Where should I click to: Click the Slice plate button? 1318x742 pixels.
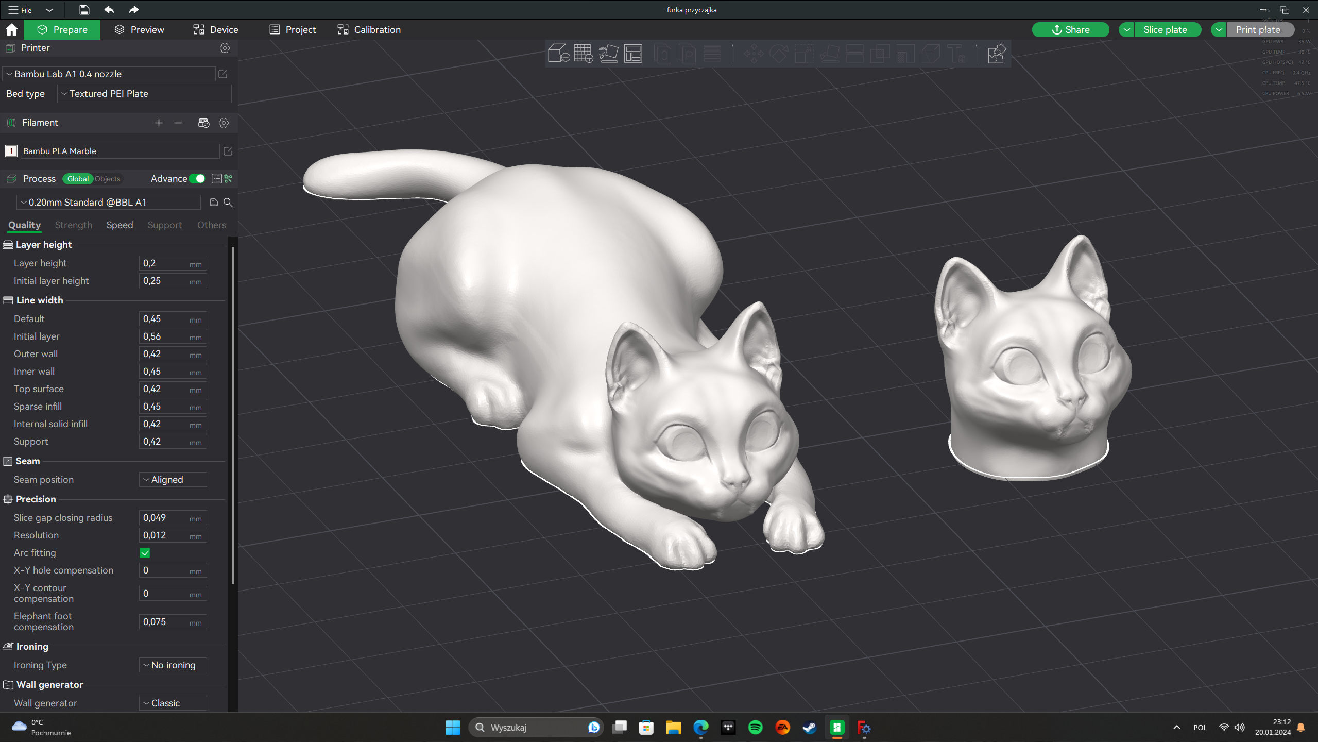1165,30
